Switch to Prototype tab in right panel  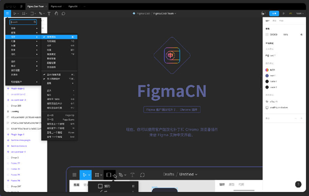[x=274, y=21]
